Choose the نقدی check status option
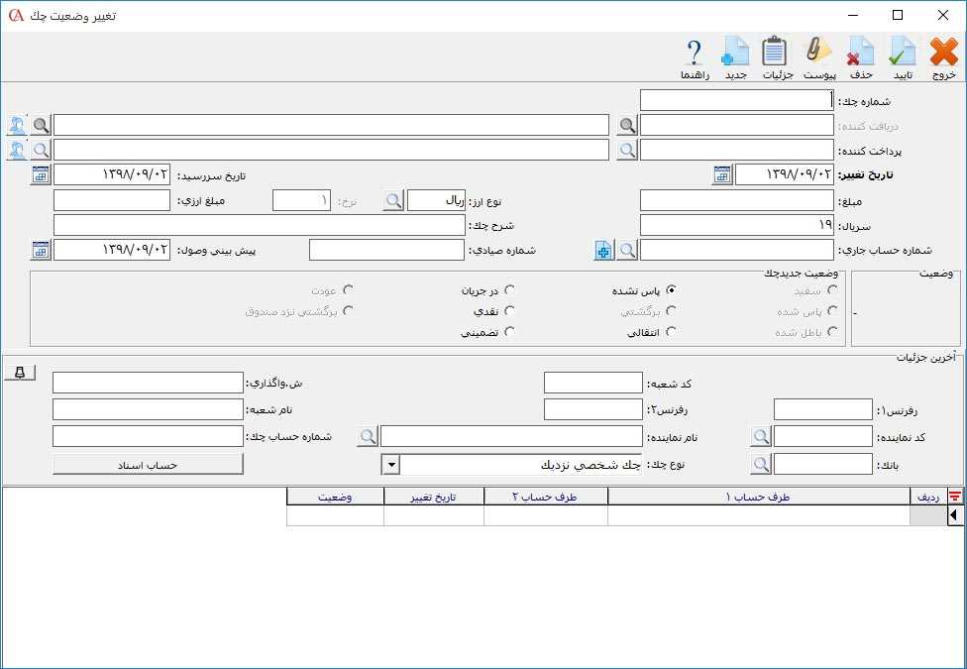The image size is (967, 669). [x=509, y=311]
